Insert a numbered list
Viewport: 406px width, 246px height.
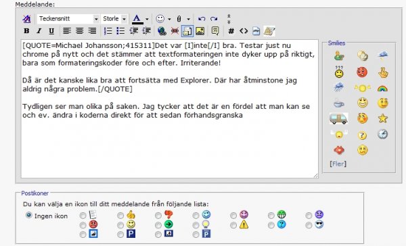pyautogui.click(x=108, y=31)
